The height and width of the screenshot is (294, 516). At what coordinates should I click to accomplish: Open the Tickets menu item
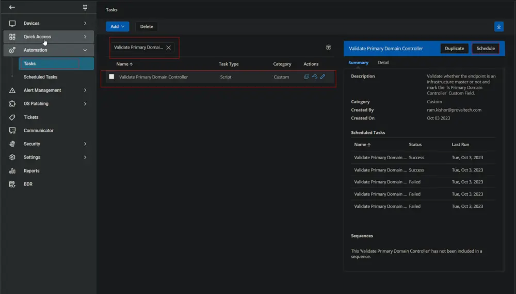pos(31,117)
